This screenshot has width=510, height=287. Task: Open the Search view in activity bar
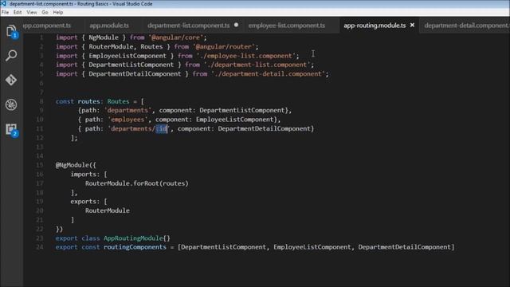pos(11,56)
